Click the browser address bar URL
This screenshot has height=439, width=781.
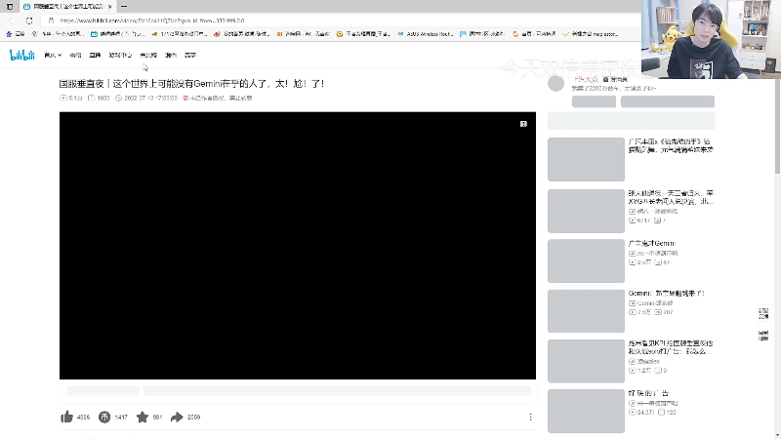152,20
